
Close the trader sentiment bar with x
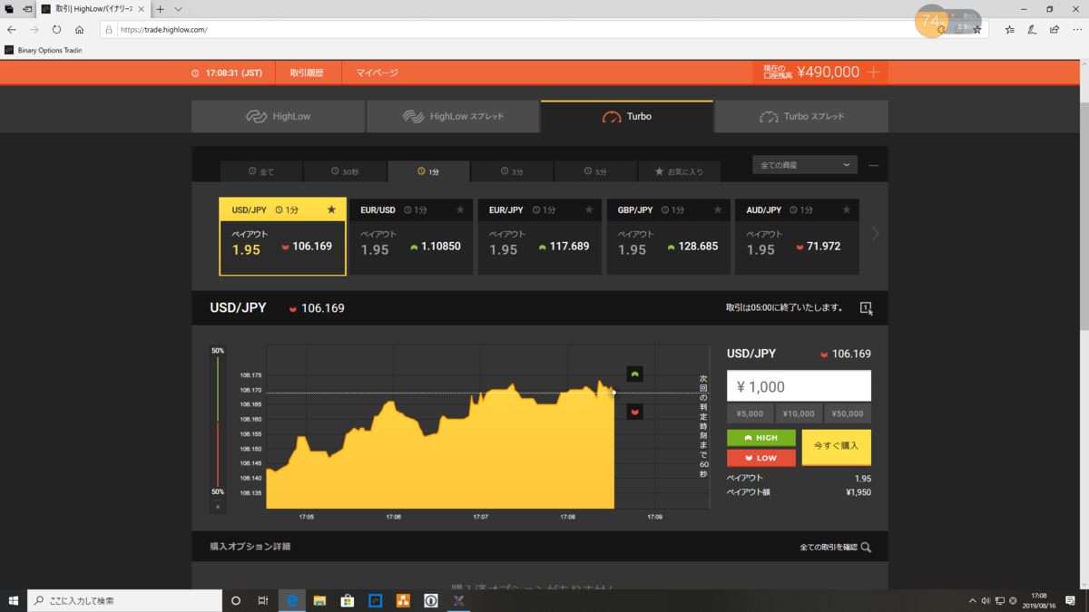click(x=218, y=507)
